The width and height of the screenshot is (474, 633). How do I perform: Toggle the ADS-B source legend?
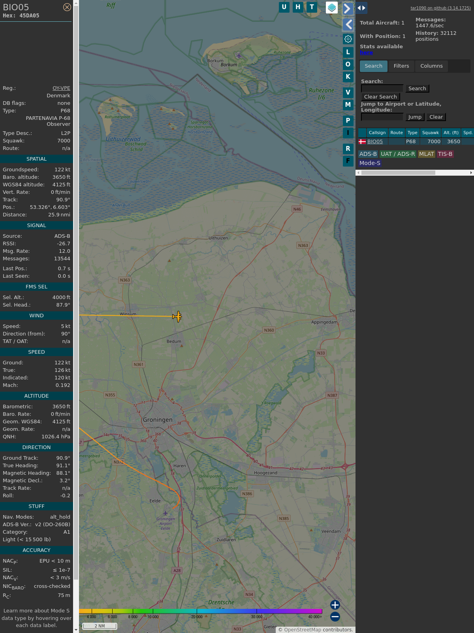(x=368, y=154)
